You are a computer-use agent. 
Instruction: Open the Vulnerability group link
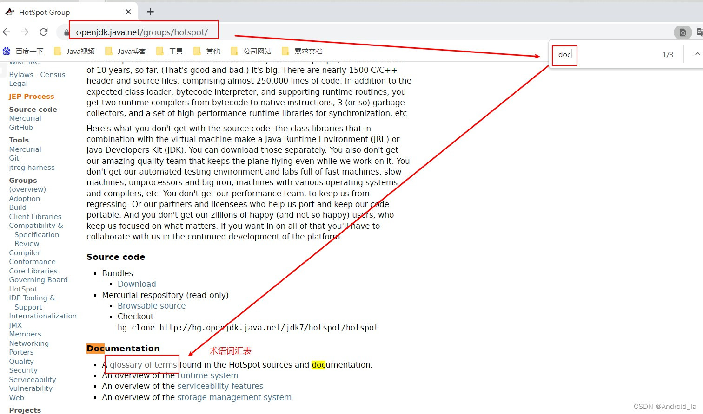pyautogui.click(x=31, y=388)
